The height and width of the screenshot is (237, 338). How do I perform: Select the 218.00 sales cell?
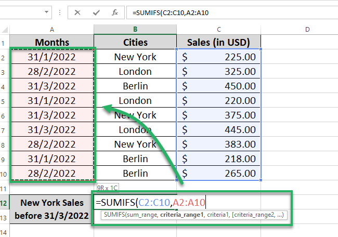[x=218, y=159]
